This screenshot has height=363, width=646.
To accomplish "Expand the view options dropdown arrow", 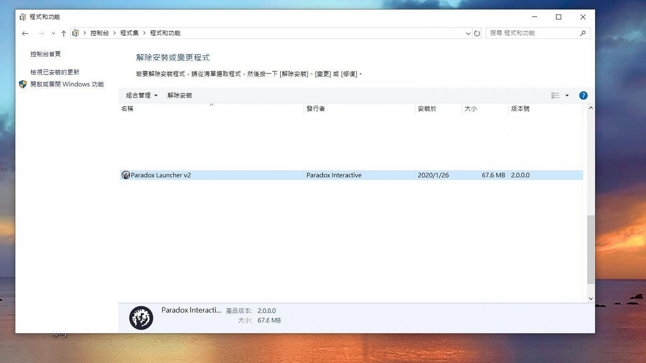I will pos(567,95).
